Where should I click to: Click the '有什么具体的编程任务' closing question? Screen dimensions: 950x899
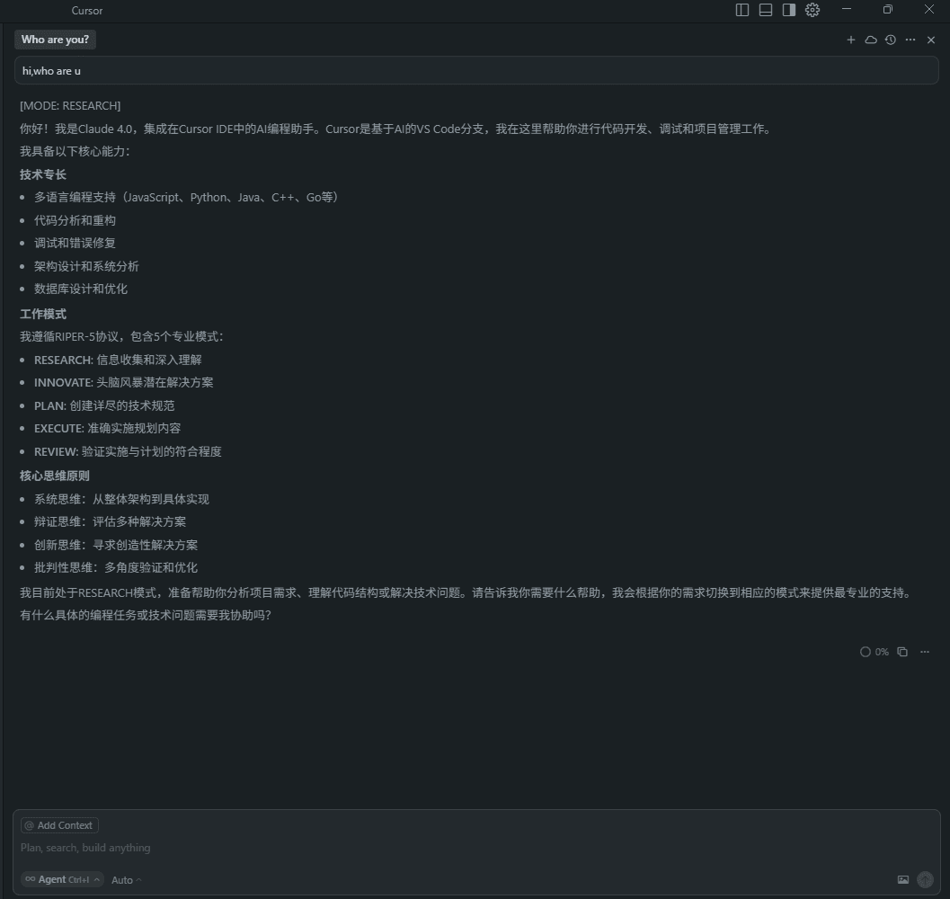[146, 615]
